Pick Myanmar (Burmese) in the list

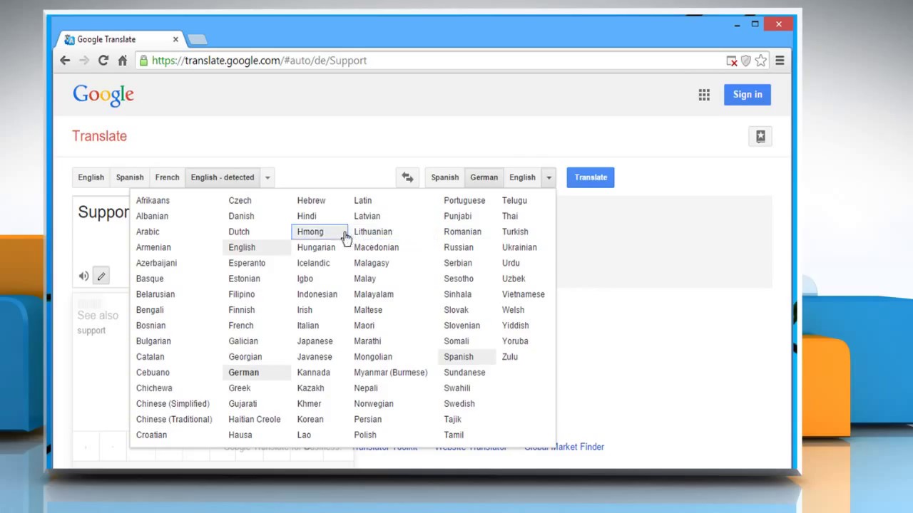[x=391, y=372]
